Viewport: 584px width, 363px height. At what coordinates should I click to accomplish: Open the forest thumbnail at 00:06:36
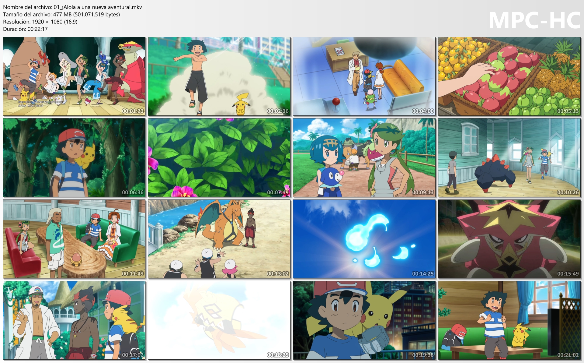[74, 158]
